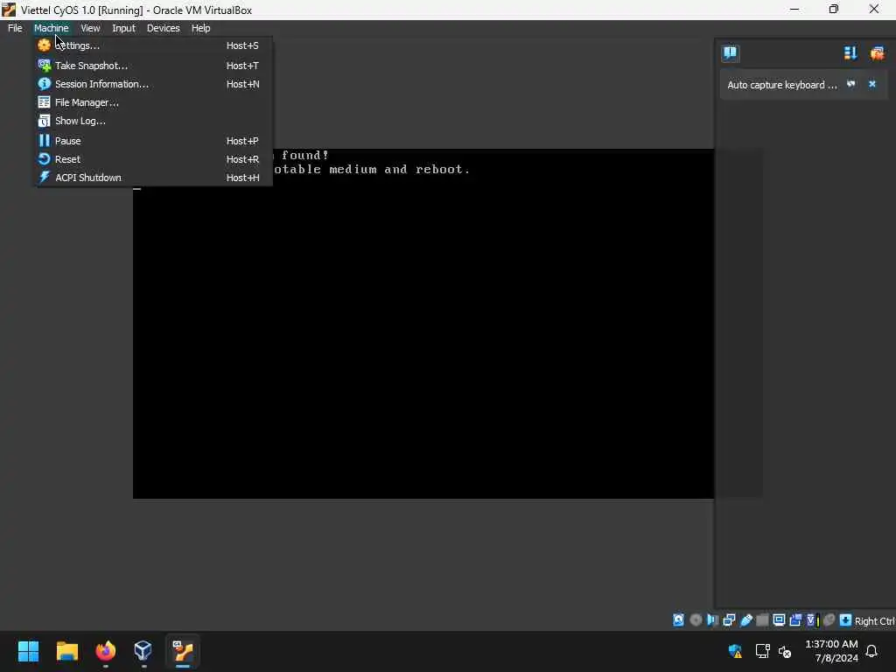Select Show Log in the Machine menu
Screen dimensions: 896x672
point(152,121)
